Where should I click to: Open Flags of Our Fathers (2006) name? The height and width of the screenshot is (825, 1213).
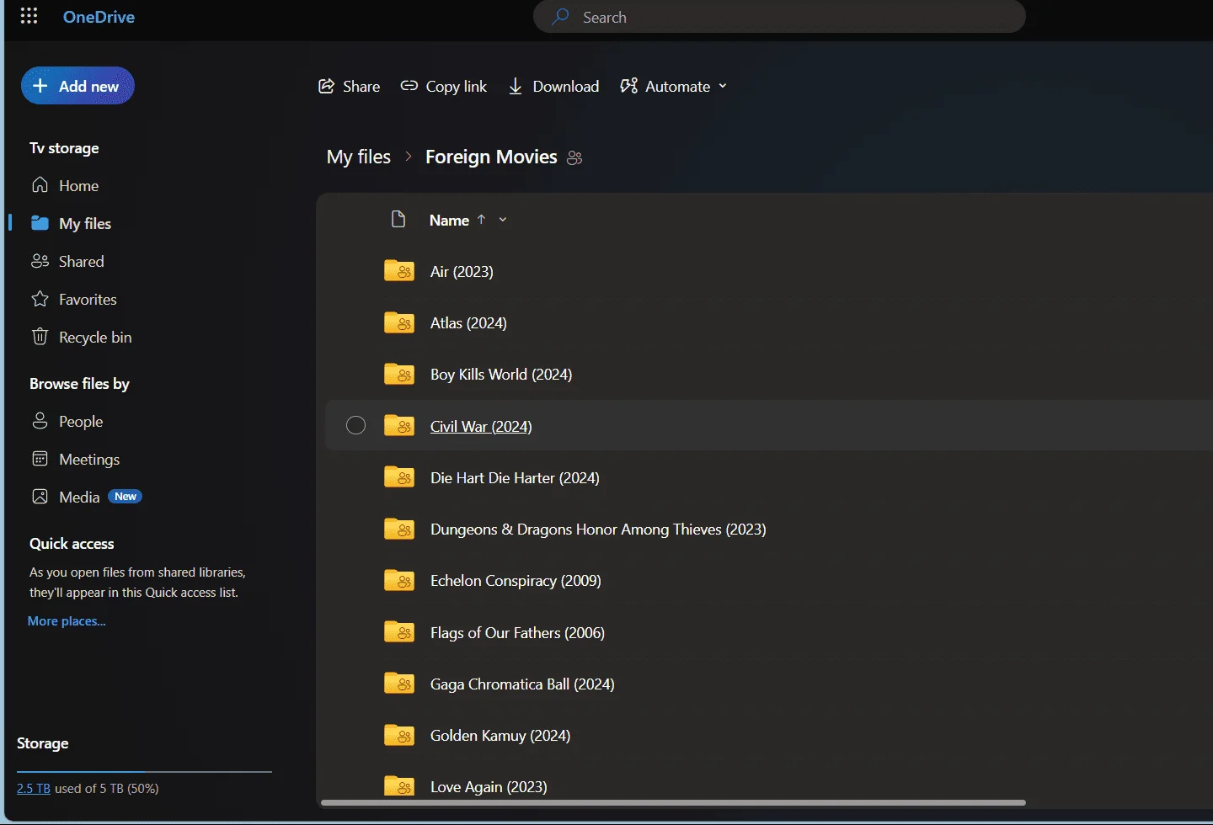(517, 633)
